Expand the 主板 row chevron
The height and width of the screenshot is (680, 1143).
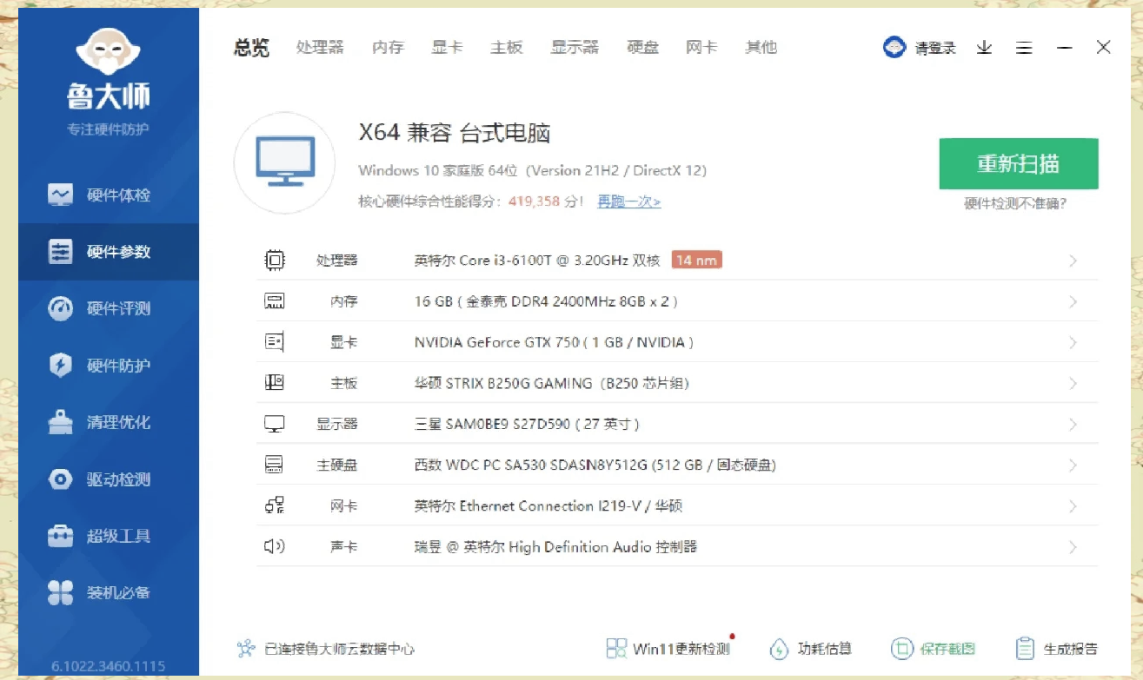pos(1073,383)
